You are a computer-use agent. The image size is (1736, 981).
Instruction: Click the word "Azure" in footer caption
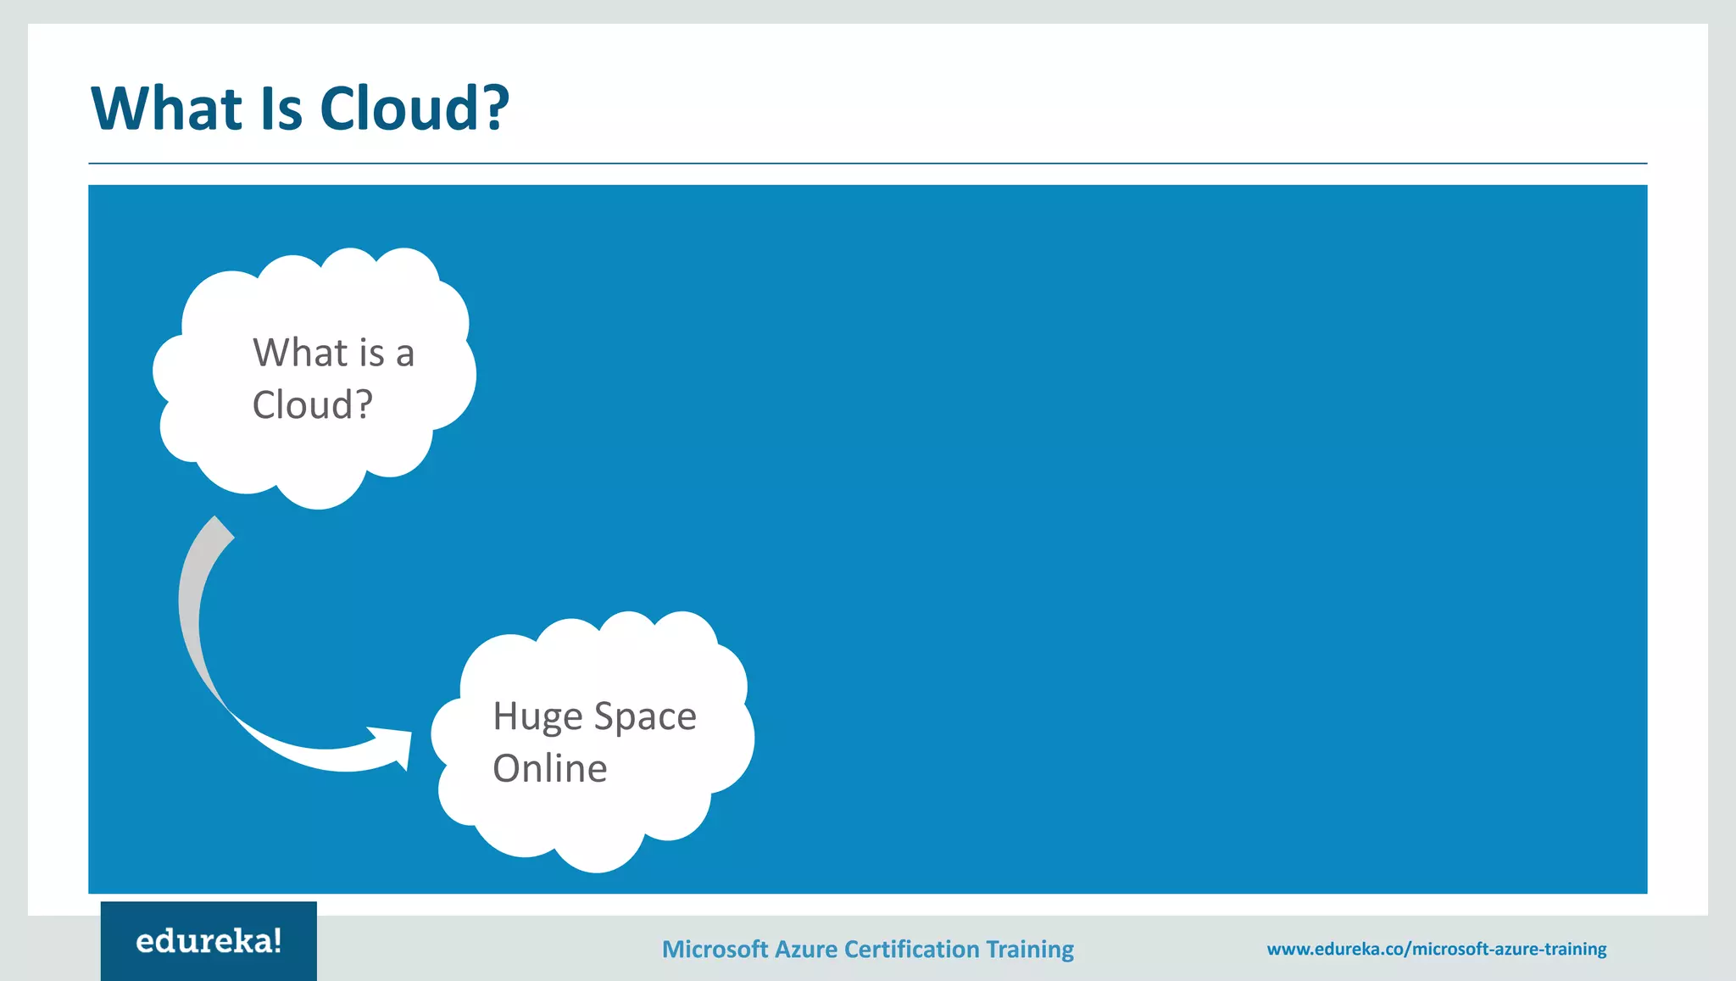click(x=806, y=949)
